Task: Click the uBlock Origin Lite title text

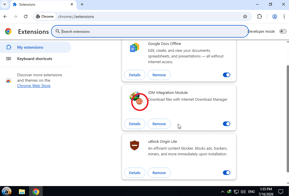Action: tap(162, 142)
